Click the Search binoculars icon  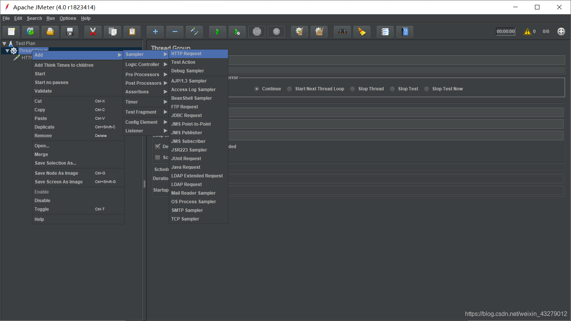pyautogui.click(x=343, y=31)
